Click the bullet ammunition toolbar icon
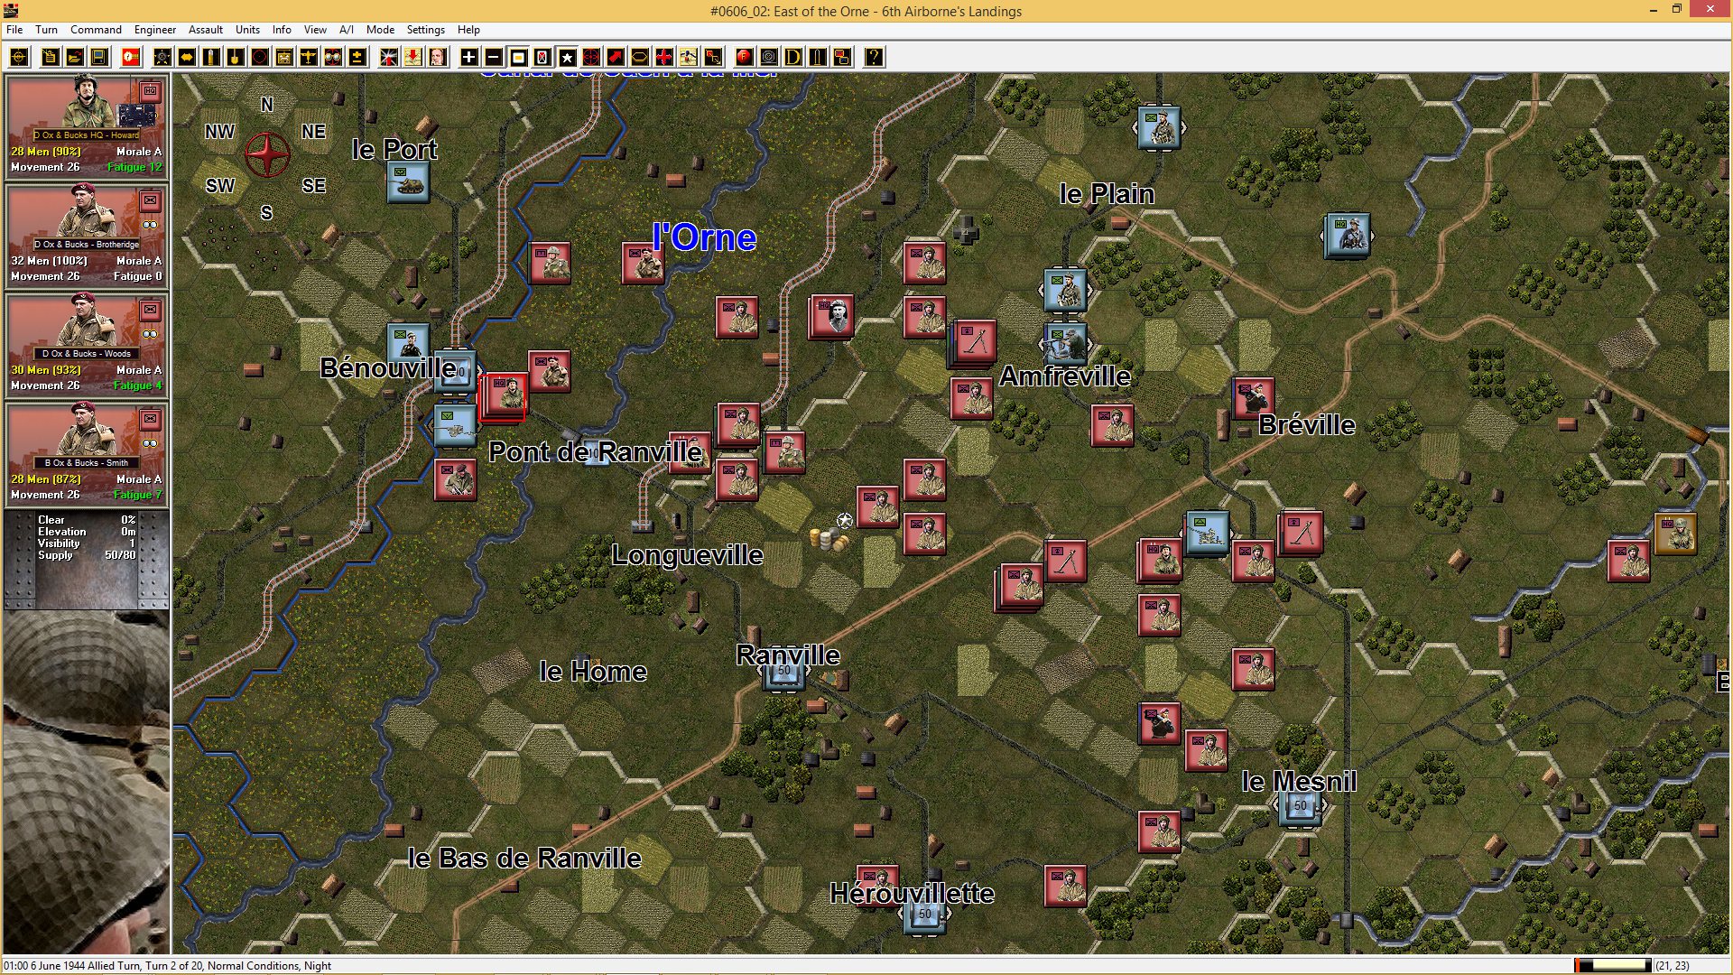Screen dimensions: 1733x975 (x=211, y=57)
